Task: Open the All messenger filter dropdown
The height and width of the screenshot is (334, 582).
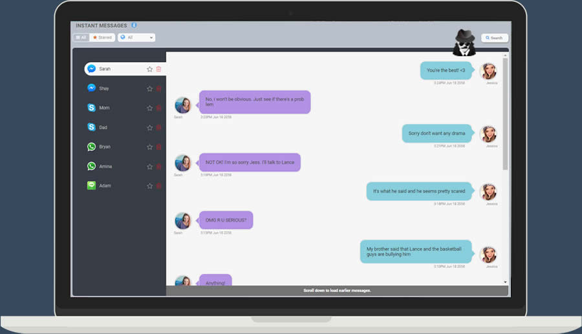Action: point(136,37)
